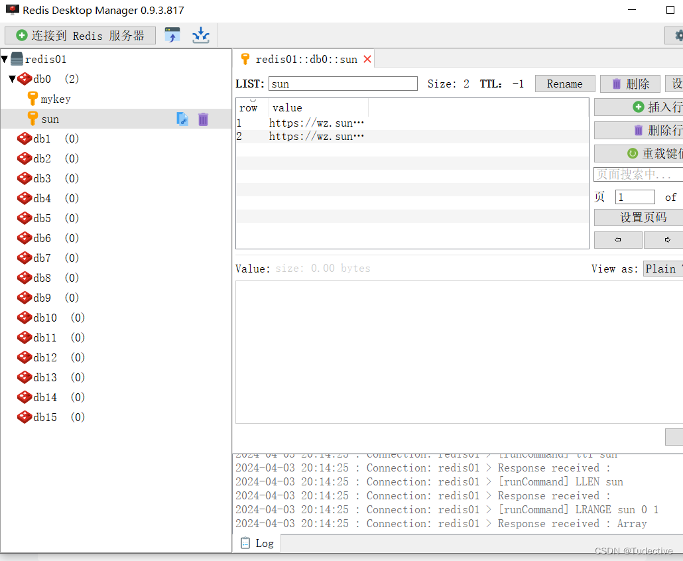The width and height of the screenshot is (683, 561).
Task: Click the insert row button (插入行)
Action: 639,107
